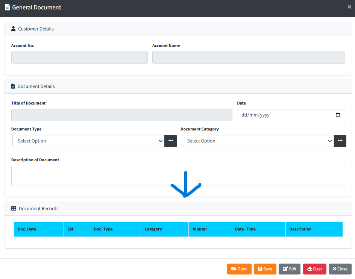Click into the Account No. field

79,58
